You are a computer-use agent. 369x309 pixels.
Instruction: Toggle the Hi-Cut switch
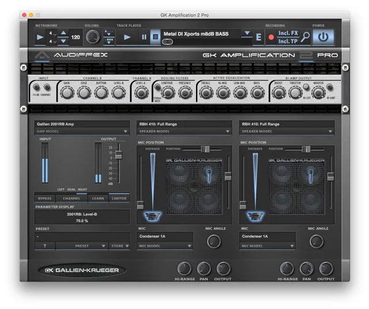point(306,87)
